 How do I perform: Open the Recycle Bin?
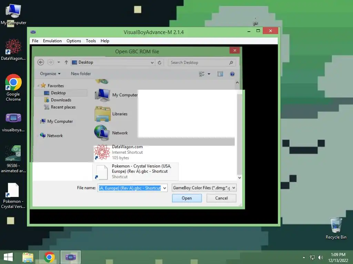336,228
